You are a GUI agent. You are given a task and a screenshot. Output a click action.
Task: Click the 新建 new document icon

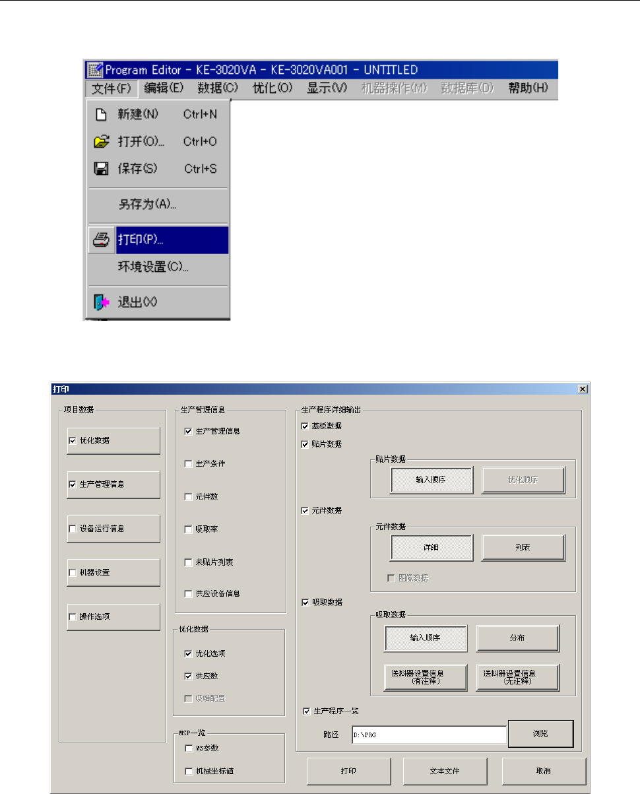click(102, 114)
